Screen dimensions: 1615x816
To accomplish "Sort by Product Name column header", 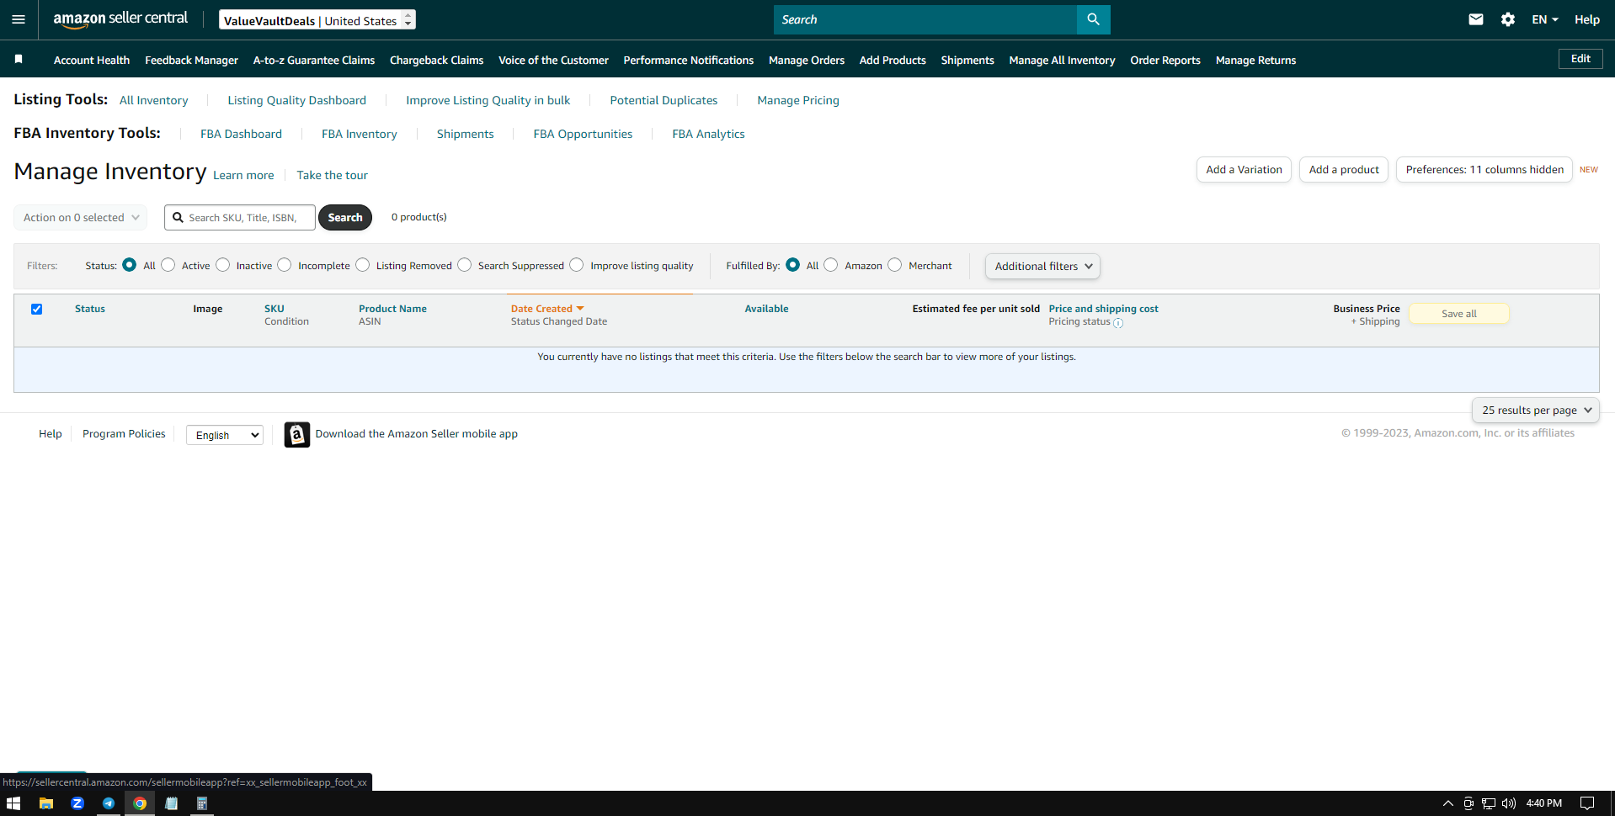I will point(392,309).
